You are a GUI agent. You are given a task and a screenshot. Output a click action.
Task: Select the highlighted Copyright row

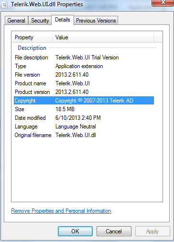[84, 101]
